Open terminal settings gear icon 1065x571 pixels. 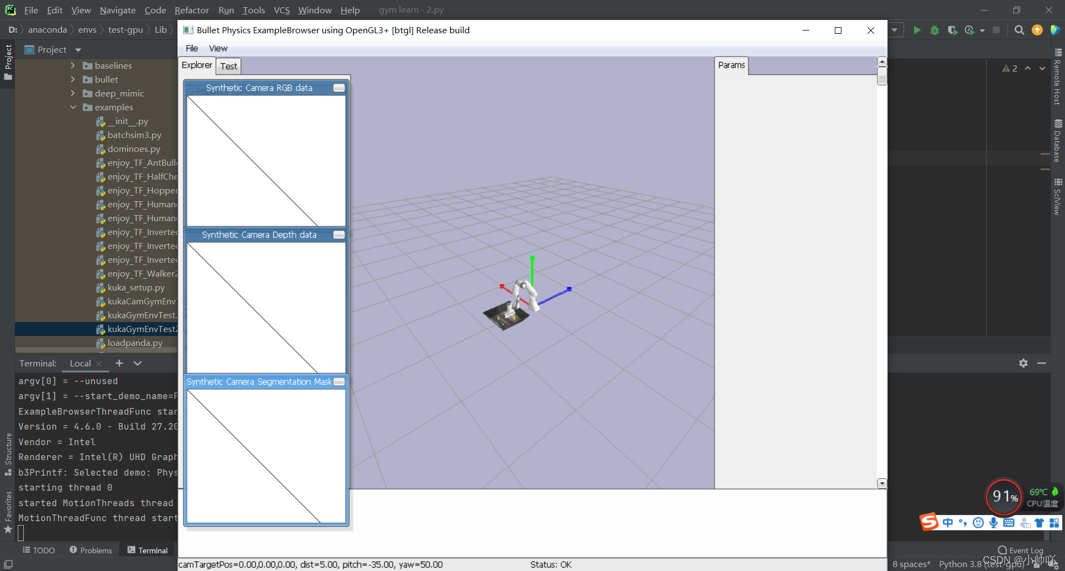click(x=1023, y=363)
